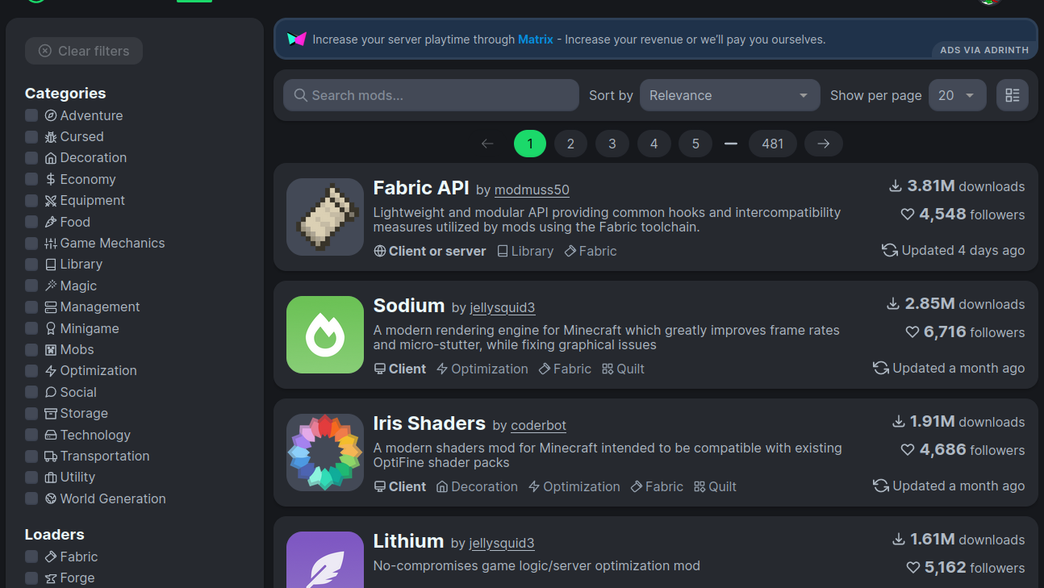
Task: Open the Matrix link in the ad banner
Action: click(x=535, y=38)
